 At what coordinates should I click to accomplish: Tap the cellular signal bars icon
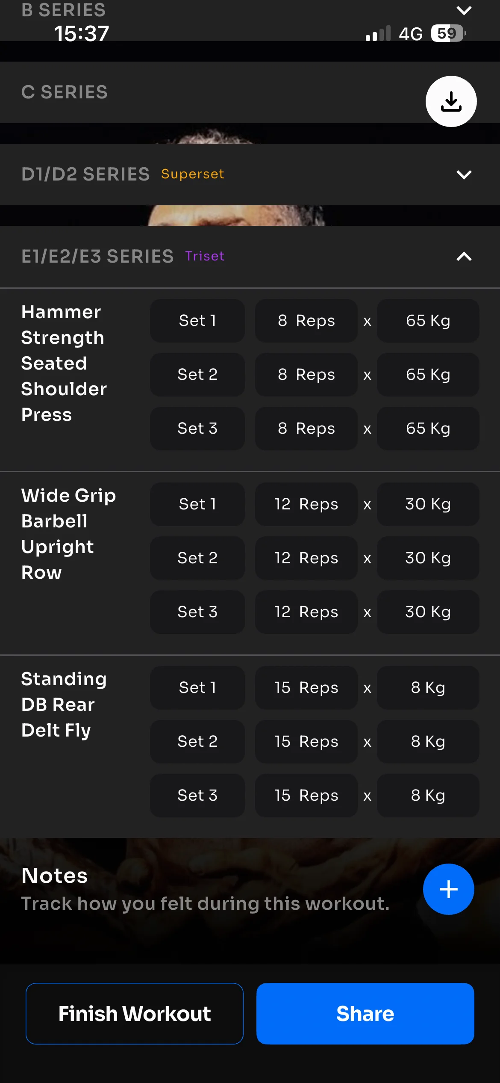(x=378, y=33)
